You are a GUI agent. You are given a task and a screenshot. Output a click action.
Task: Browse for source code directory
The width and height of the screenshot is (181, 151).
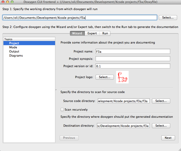161,101
